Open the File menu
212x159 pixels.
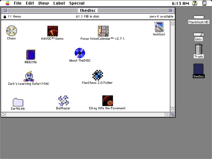18,3
